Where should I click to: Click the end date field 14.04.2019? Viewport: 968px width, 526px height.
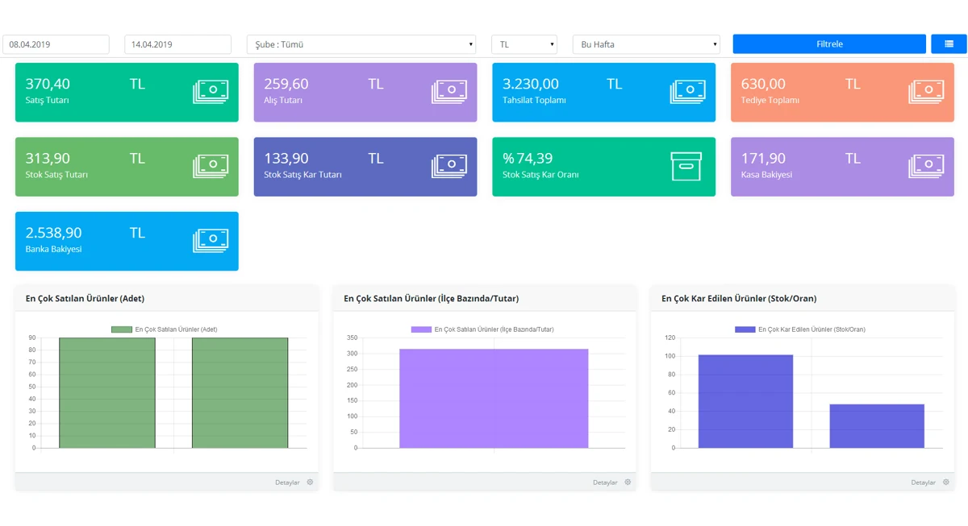click(x=178, y=44)
